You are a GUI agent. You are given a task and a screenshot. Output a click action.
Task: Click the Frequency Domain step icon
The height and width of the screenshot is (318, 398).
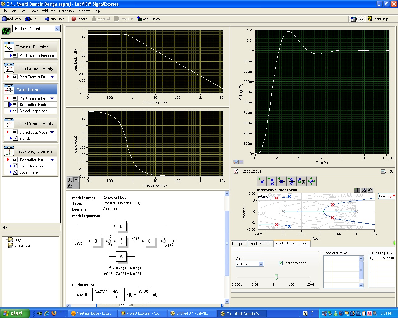(x=9, y=151)
